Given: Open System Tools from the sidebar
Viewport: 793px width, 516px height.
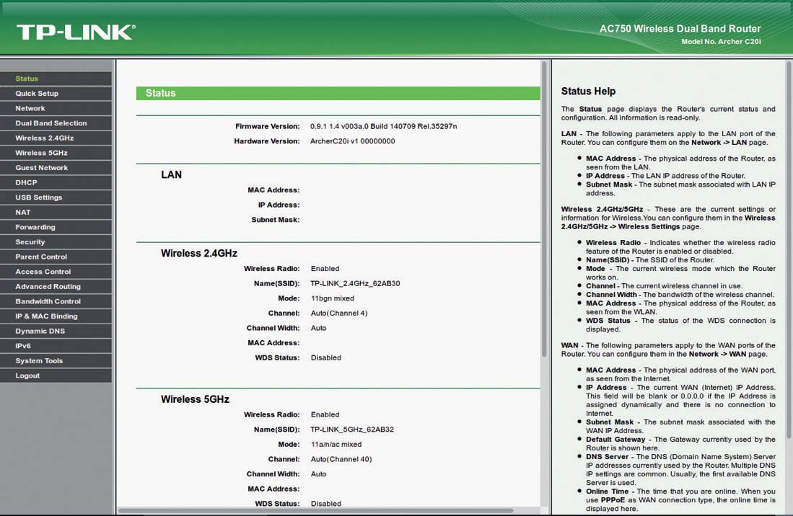Looking at the screenshot, I should (56, 361).
